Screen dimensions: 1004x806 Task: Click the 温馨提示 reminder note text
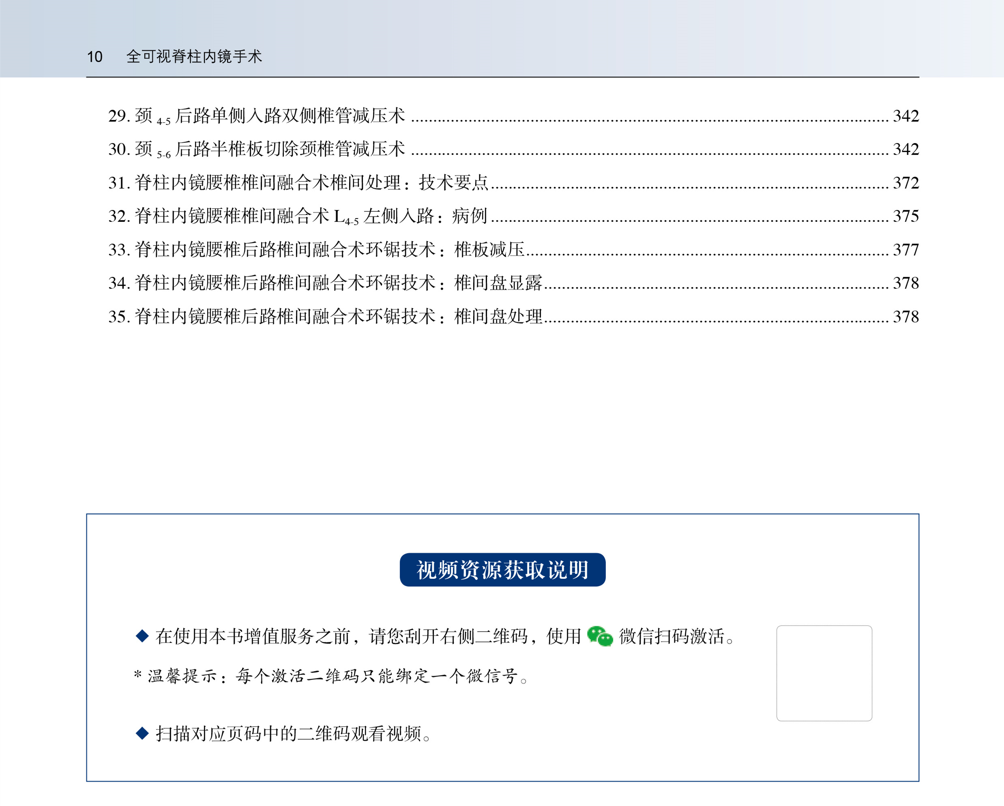pyautogui.click(x=330, y=675)
